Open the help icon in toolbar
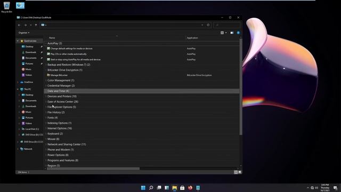This screenshot has height=192, width=341. click(238, 33)
